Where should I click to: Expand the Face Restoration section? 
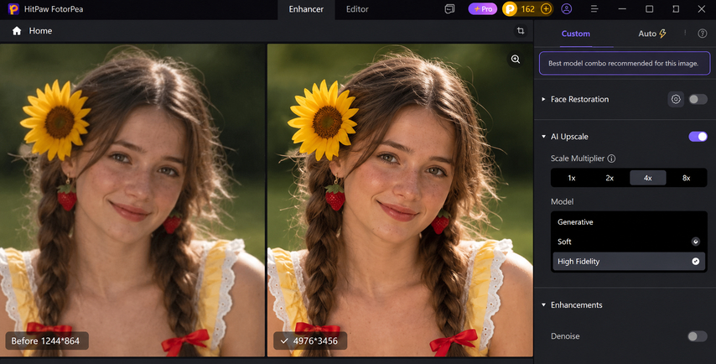pos(543,99)
